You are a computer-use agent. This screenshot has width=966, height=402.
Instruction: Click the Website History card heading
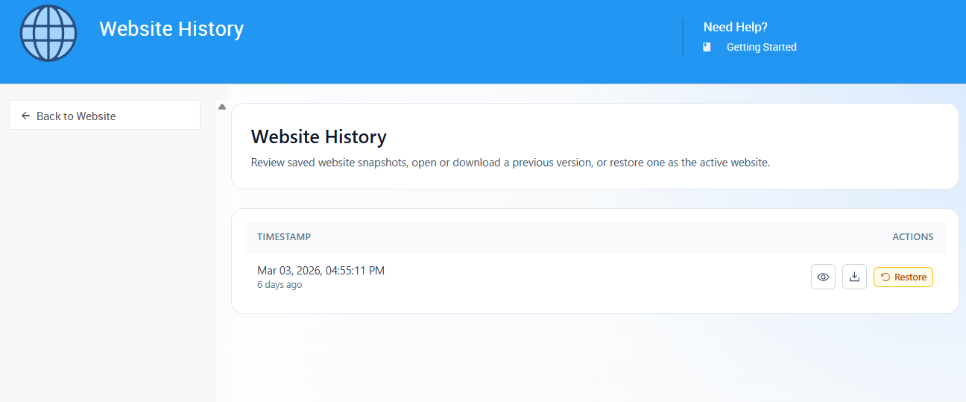coord(318,136)
